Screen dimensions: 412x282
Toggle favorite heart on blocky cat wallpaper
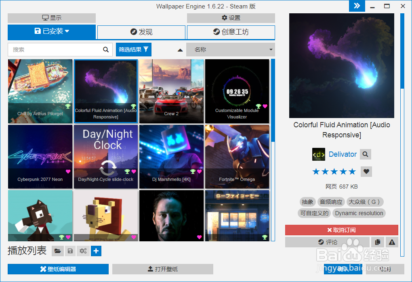click(68, 237)
